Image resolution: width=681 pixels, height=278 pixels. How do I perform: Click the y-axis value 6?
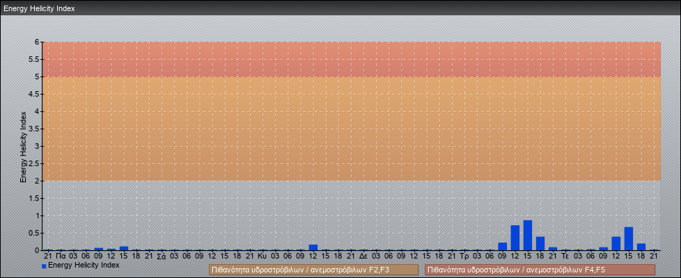pyautogui.click(x=38, y=42)
